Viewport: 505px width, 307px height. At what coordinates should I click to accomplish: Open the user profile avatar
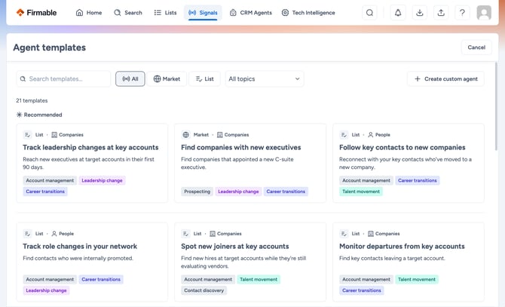click(x=484, y=13)
